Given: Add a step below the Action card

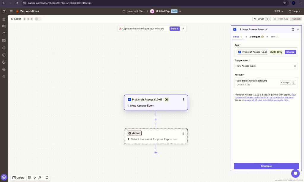Looking at the screenshot, I should (x=156, y=153).
